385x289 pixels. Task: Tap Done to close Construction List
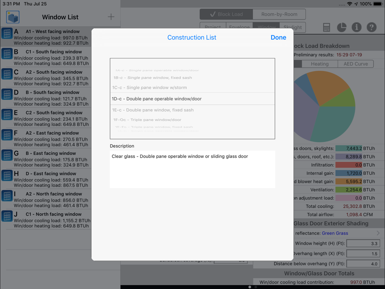(278, 37)
